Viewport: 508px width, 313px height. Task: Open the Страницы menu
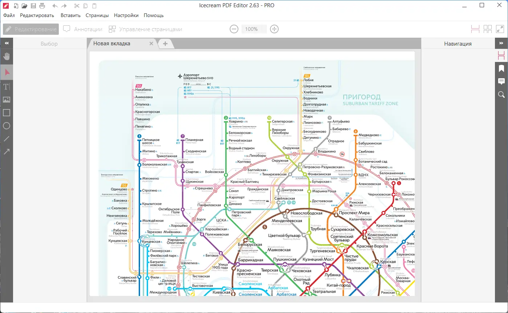[x=97, y=16]
